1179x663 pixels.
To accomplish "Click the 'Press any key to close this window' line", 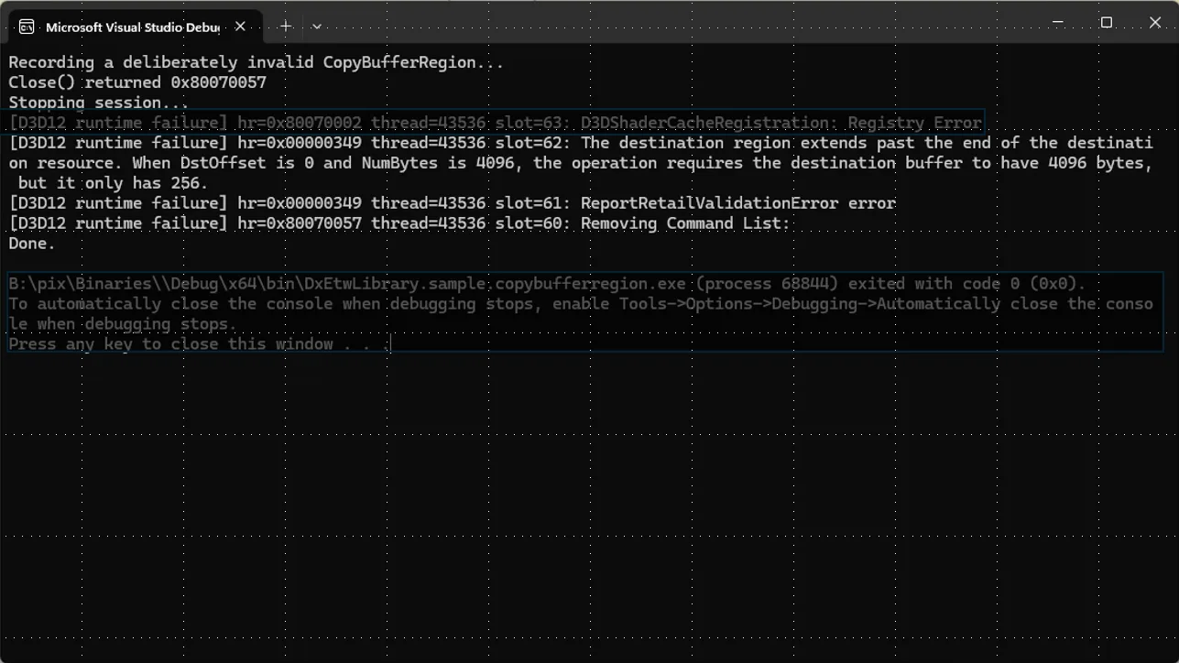I will click(200, 344).
